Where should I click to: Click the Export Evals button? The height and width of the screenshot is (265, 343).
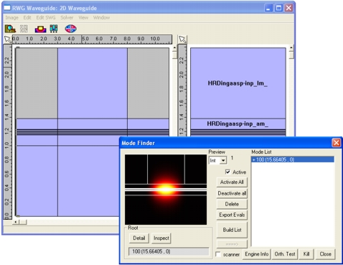232,215
